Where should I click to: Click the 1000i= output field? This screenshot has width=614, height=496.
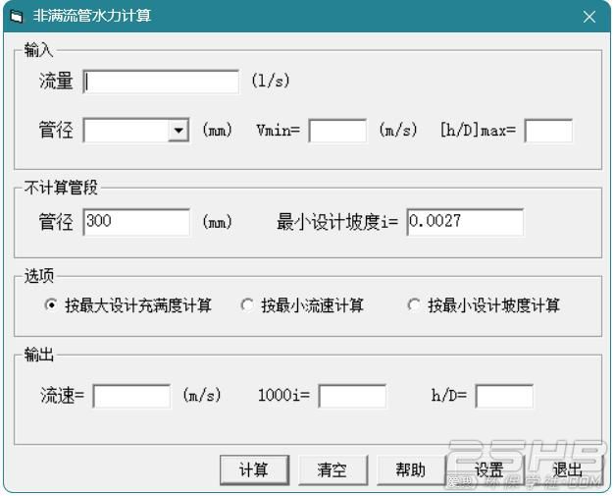[352, 396]
